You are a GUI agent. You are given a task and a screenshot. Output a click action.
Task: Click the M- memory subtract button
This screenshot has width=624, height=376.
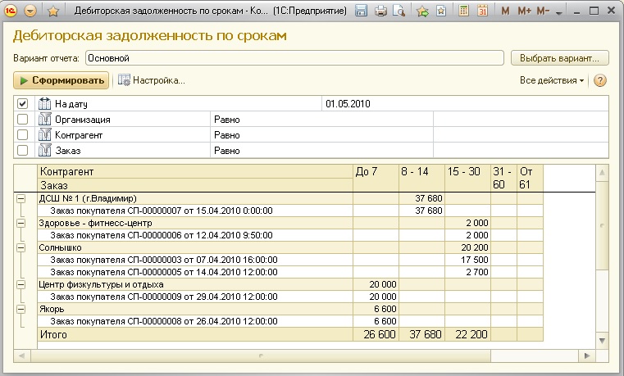point(543,11)
